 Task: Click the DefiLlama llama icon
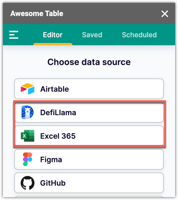[28, 113]
